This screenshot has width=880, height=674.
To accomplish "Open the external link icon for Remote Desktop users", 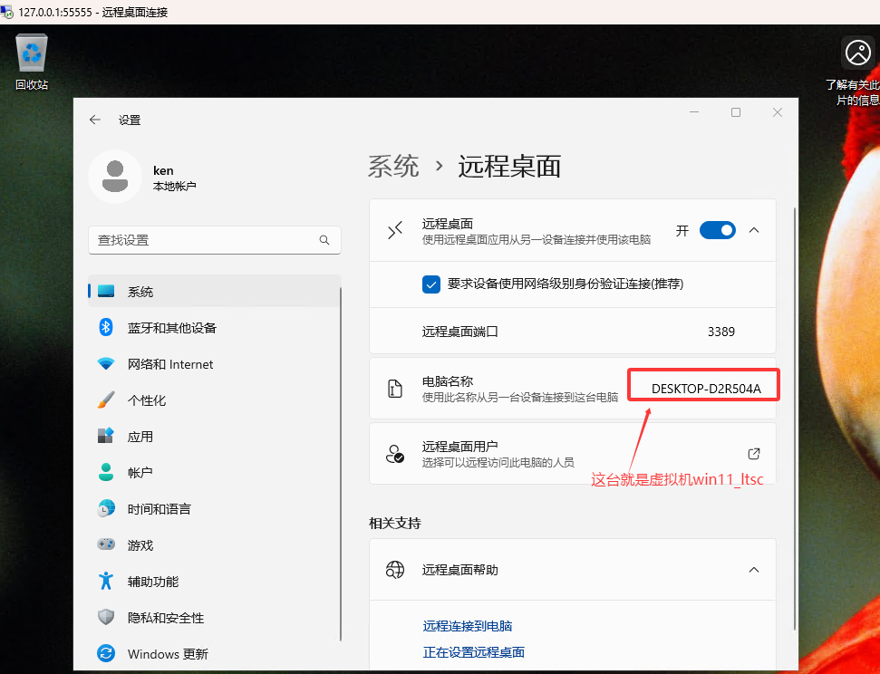I will [x=754, y=454].
